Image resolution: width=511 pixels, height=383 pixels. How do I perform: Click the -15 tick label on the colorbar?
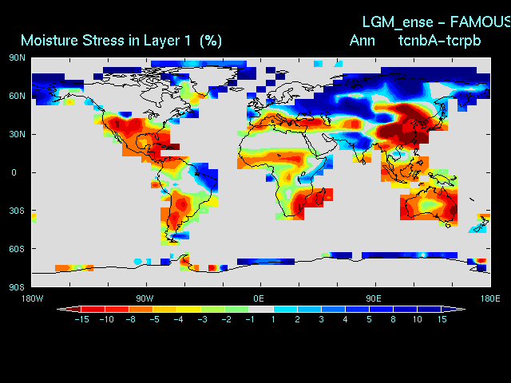[81, 320]
